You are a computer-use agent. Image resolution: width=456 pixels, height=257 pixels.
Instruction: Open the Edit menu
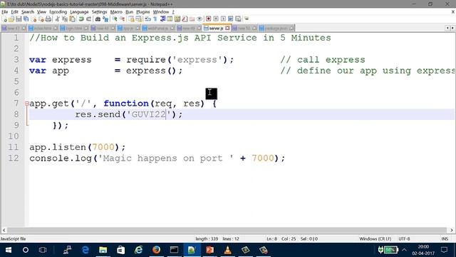(14, 12)
